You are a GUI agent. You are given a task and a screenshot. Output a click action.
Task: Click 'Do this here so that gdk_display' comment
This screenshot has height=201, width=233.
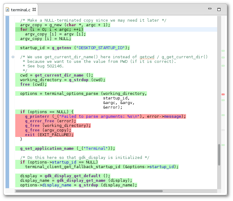pos(85,157)
